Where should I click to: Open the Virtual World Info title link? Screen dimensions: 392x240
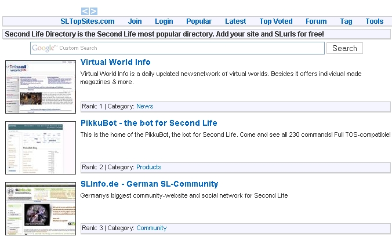[x=115, y=62]
